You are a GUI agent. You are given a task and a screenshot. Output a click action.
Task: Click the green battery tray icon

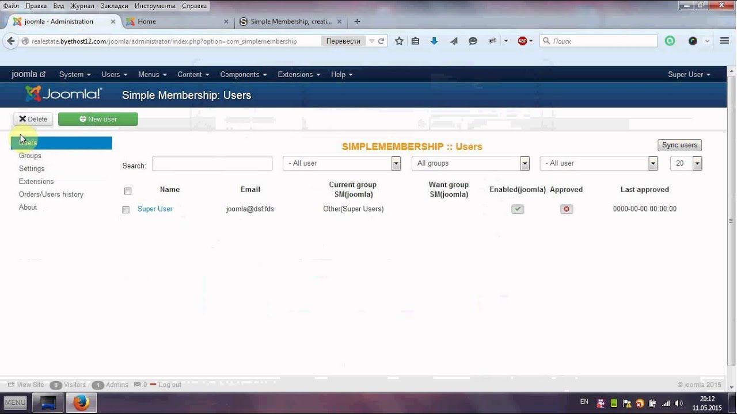pos(614,403)
